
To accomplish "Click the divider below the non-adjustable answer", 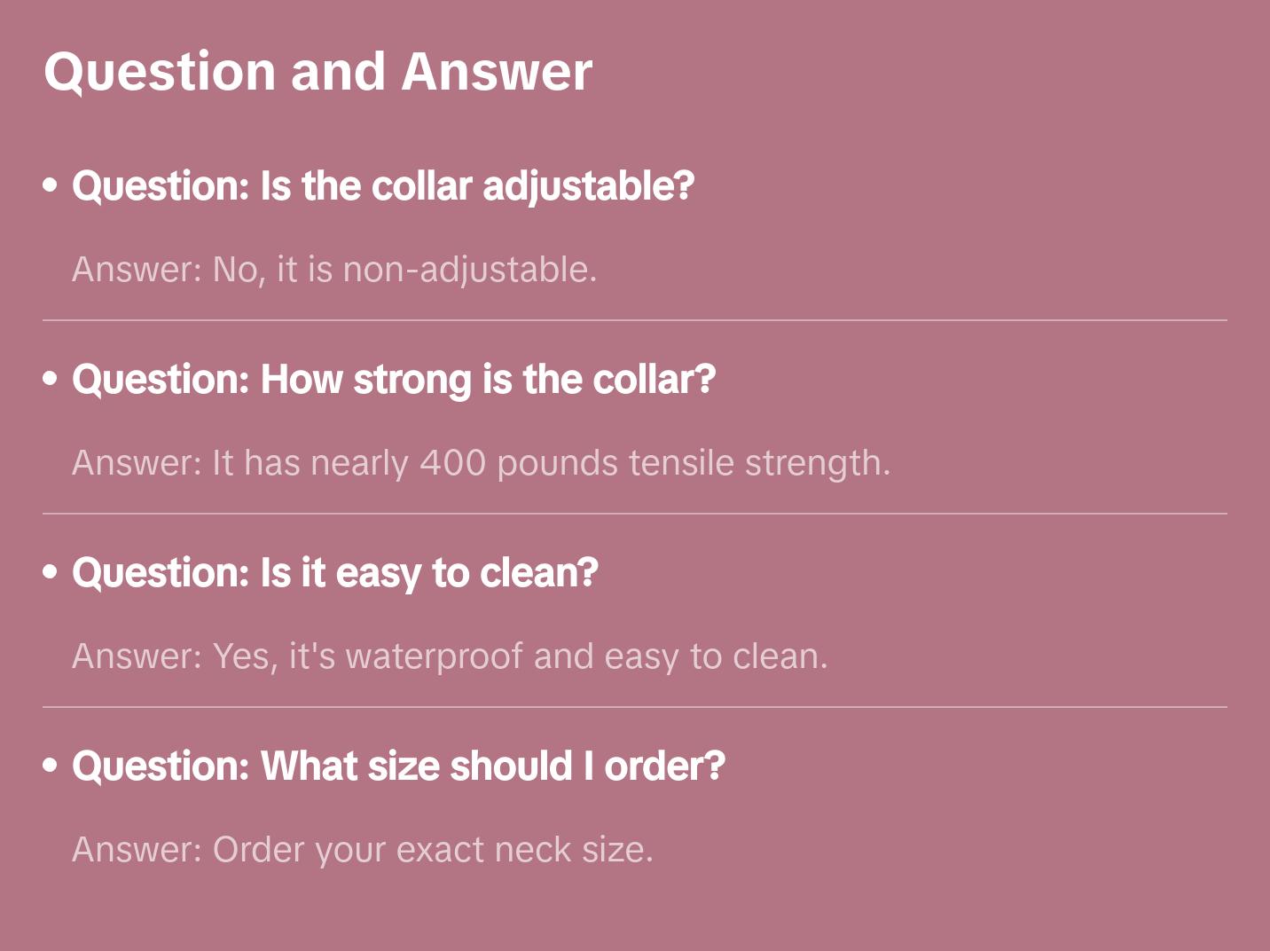I will (634, 320).
